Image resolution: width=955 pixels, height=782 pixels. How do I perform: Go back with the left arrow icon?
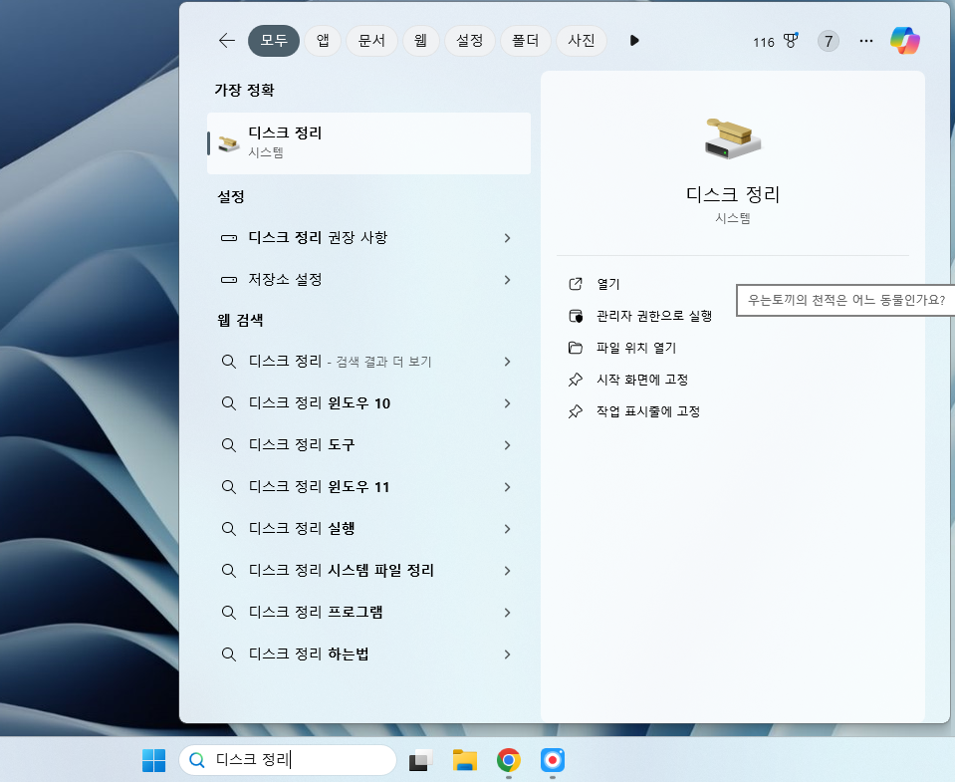point(227,41)
